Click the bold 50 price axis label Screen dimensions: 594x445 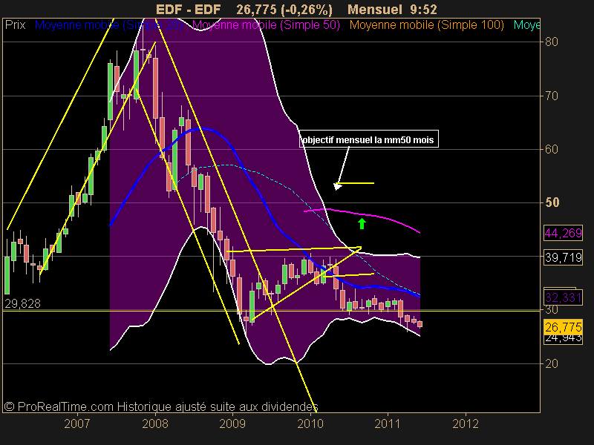pyautogui.click(x=552, y=202)
